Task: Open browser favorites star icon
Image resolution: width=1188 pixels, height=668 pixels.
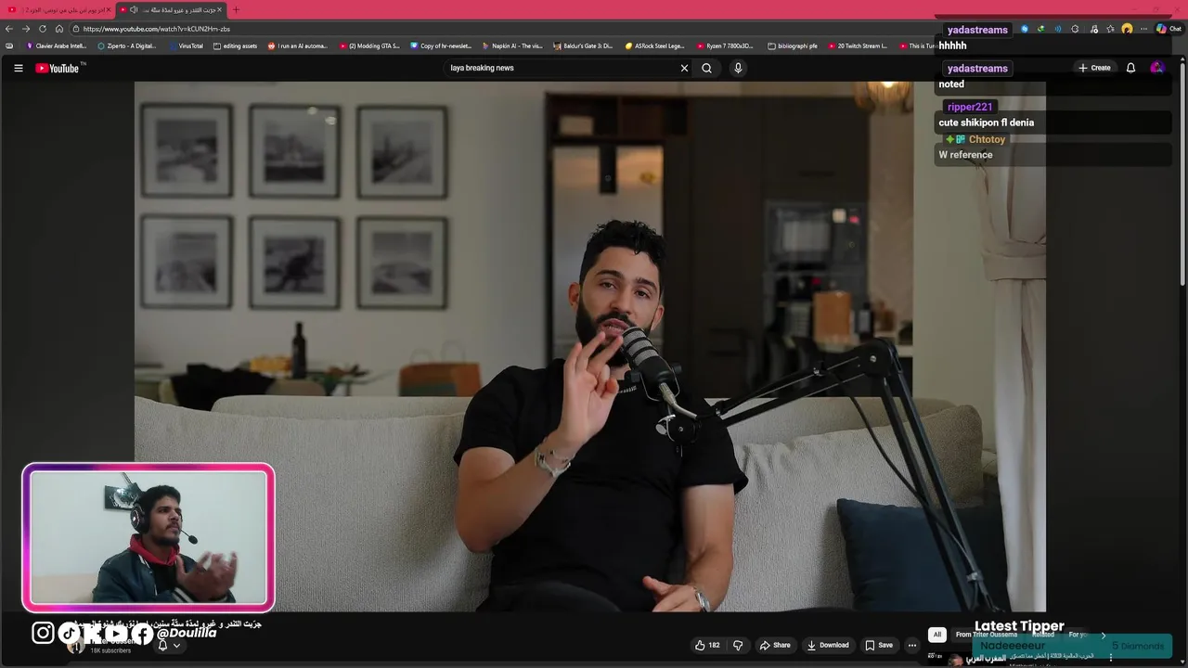Action: pyautogui.click(x=1110, y=29)
